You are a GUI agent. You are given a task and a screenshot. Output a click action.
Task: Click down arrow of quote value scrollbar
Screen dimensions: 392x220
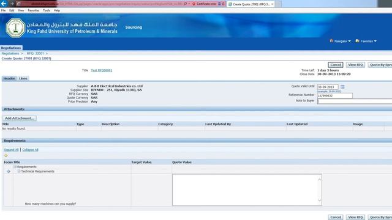tap(319, 200)
